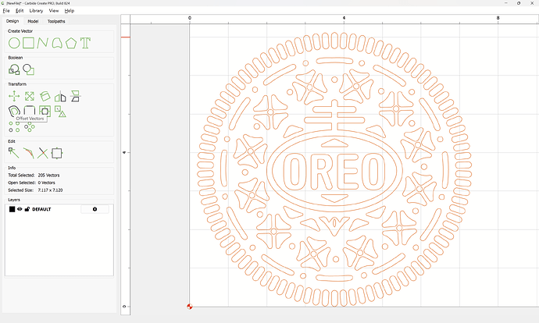Viewport: 539px width, 323px height.
Task: Toggle the lock on DEFAULT layer
Action: [x=27, y=209]
